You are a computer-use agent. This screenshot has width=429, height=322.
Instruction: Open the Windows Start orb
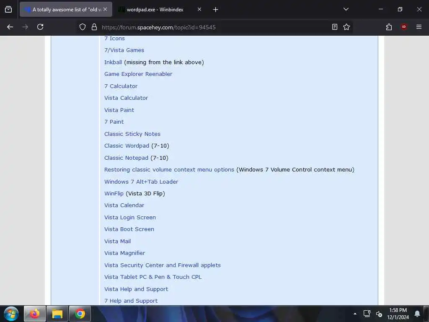tap(11, 314)
